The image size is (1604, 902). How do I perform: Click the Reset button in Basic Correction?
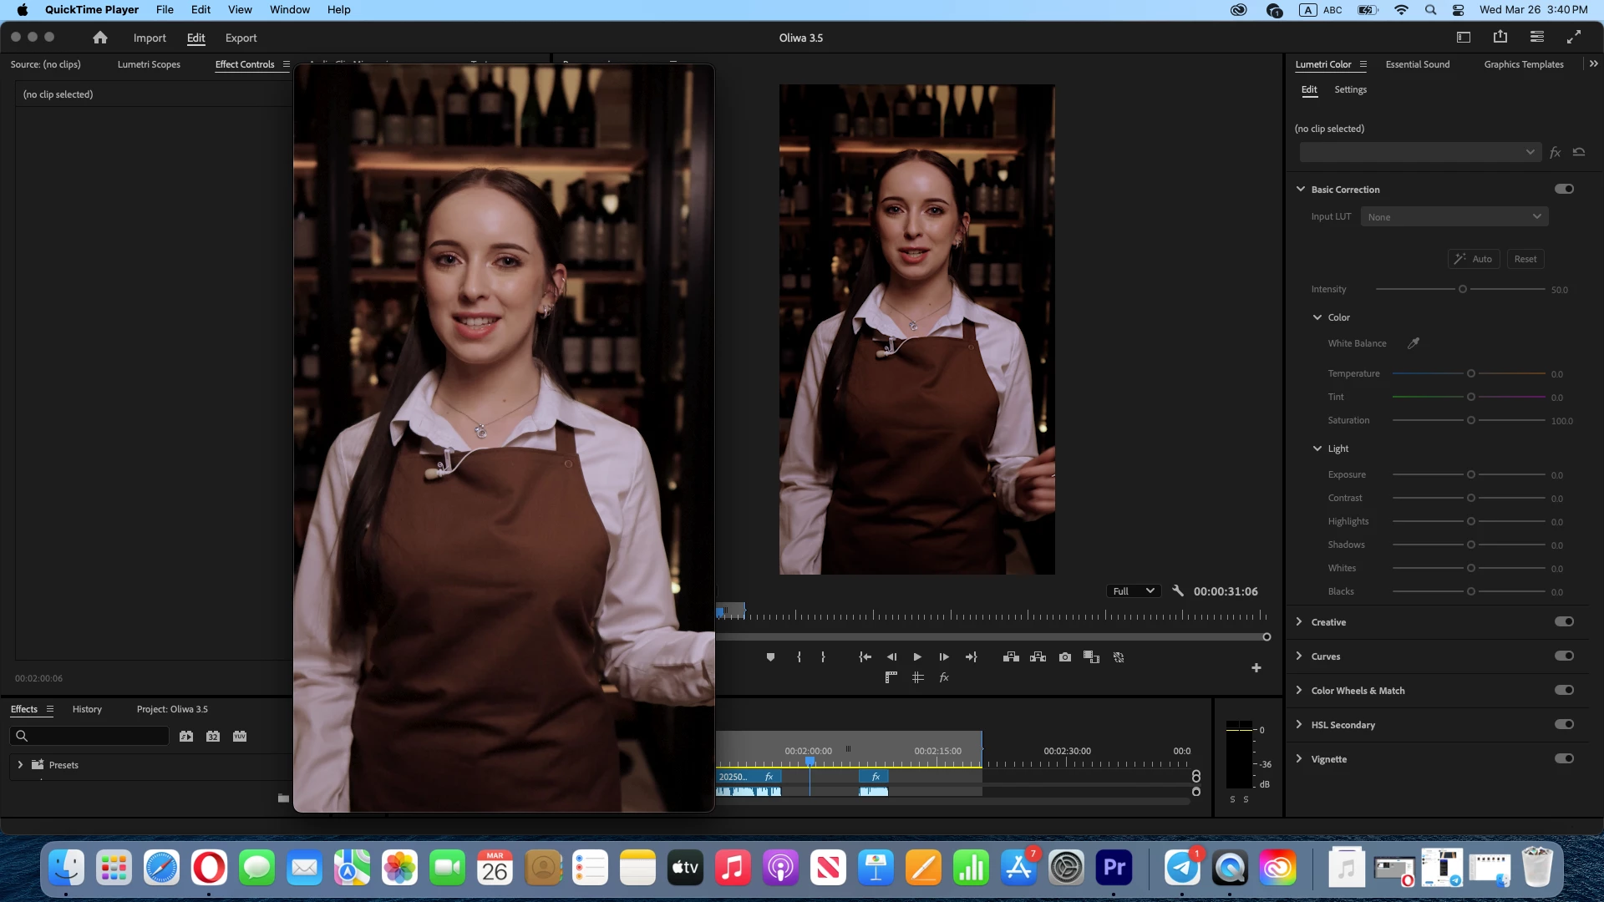1525,259
